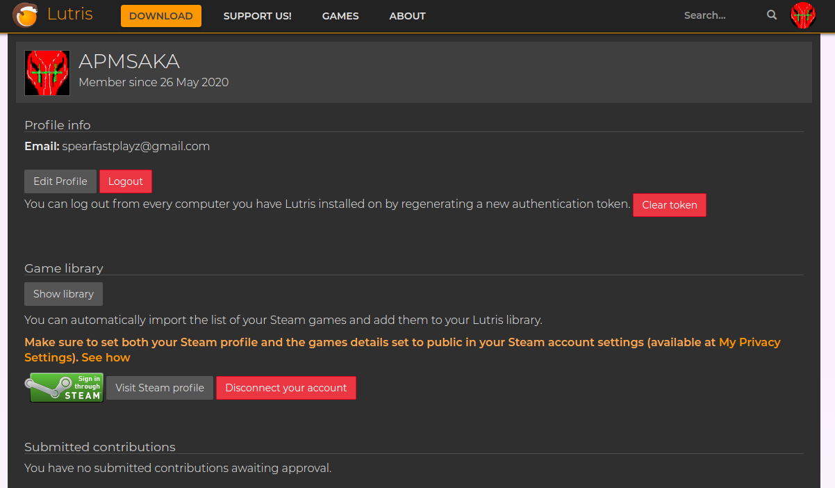The height and width of the screenshot is (488, 835).
Task: Click the large APMSAKA profile picture
Action: [x=47, y=73]
